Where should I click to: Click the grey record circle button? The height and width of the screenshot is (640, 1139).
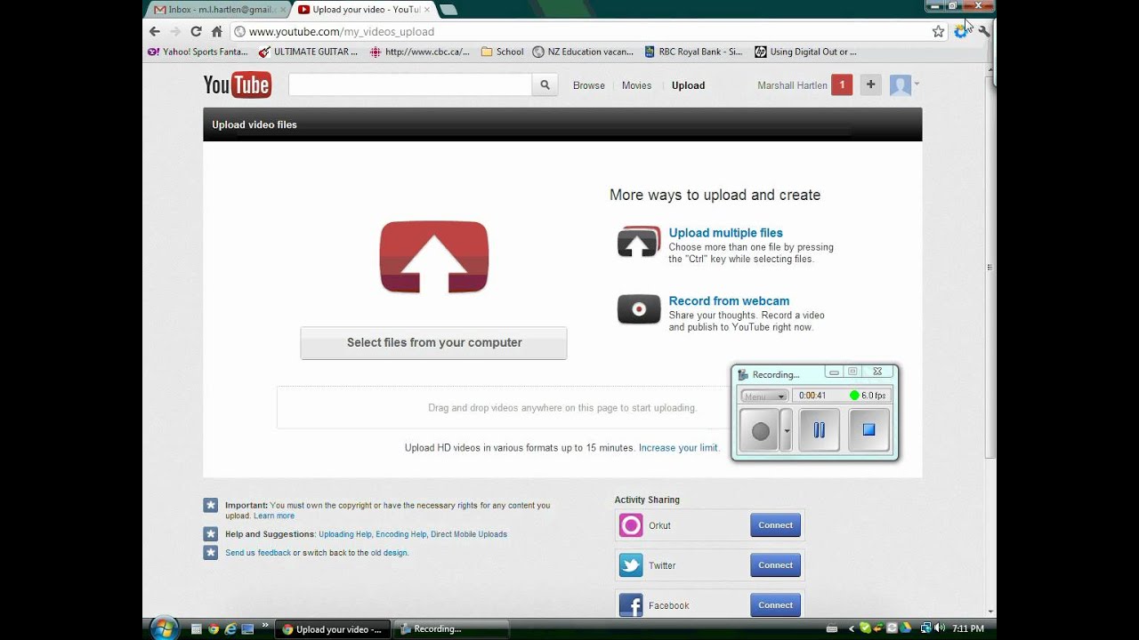coord(760,431)
